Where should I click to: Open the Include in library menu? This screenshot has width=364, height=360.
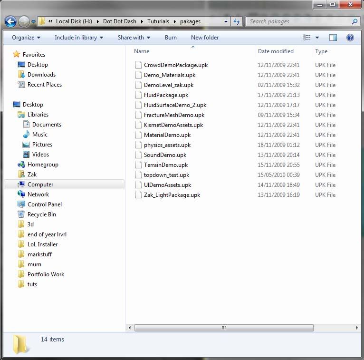tap(79, 38)
